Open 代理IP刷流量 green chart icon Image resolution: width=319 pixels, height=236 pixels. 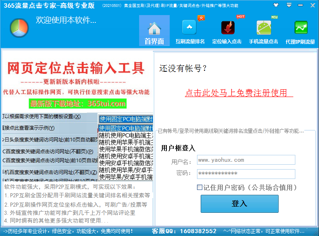coord(301,28)
